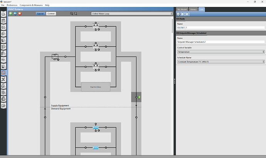Viewport: 266px width, 158px height.
Task: Open the Preferences menu
Action: pos(12,5)
